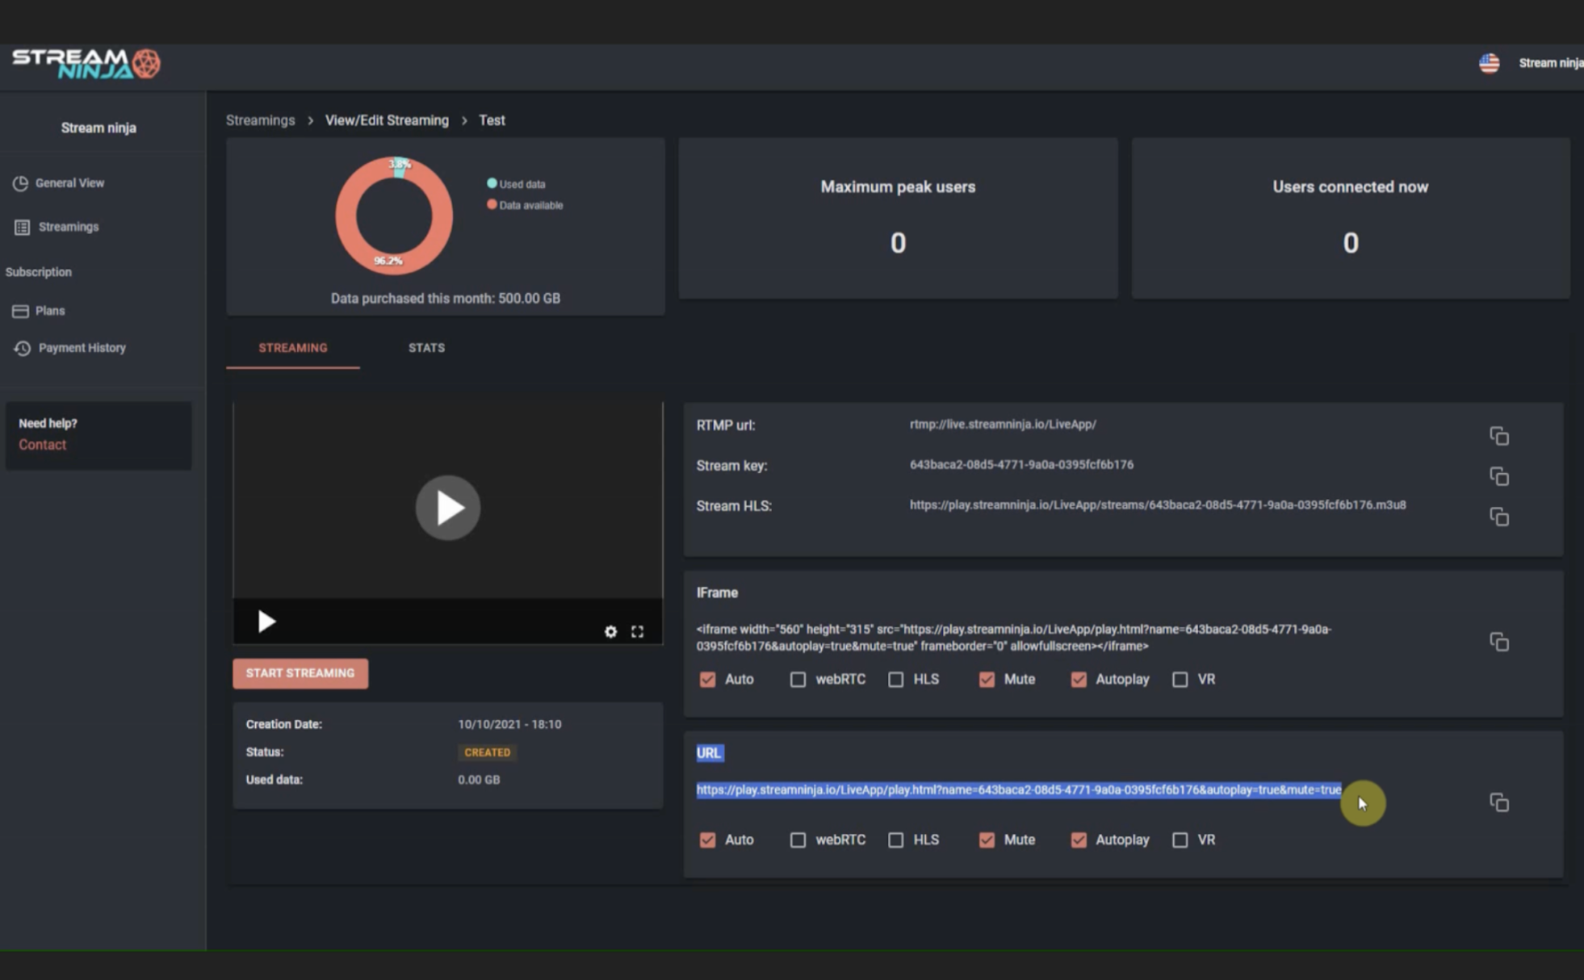Switch to the STREAMING tab
This screenshot has height=980, width=1584.
click(x=293, y=348)
